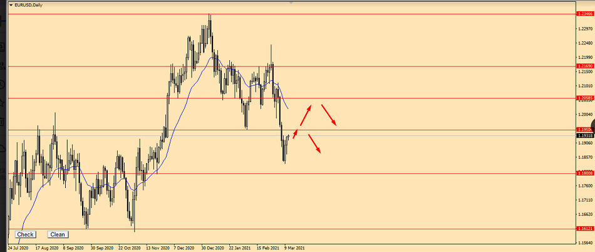Click the 30 Dec 2020 date on time axis
The height and width of the screenshot is (252, 595).
(x=213, y=248)
